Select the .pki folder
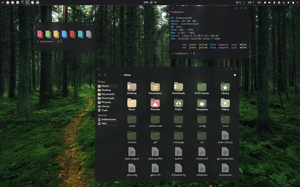 tap(155, 137)
